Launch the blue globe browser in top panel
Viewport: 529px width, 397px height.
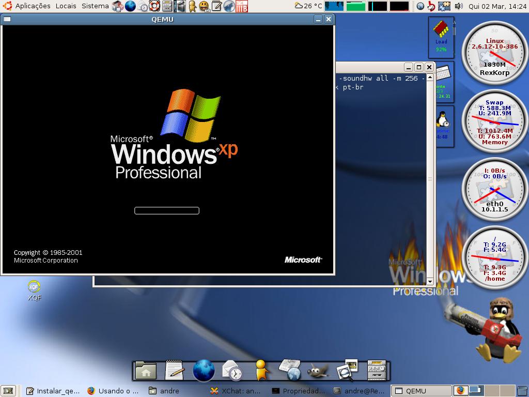click(130, 6)
